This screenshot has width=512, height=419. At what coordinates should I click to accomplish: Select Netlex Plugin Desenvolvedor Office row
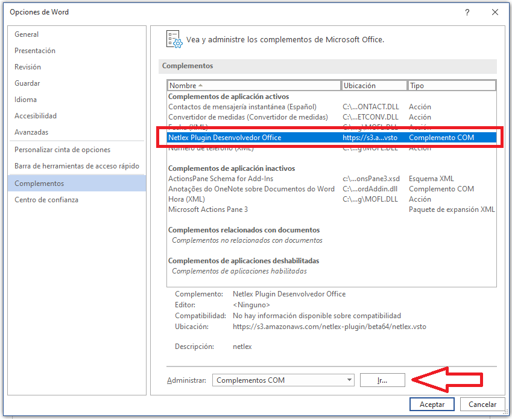click(332, 138)
